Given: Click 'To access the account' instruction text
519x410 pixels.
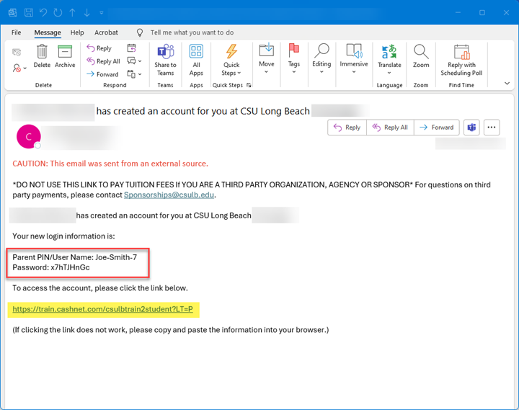Looking at the screenshot, I should pos(100,288).
